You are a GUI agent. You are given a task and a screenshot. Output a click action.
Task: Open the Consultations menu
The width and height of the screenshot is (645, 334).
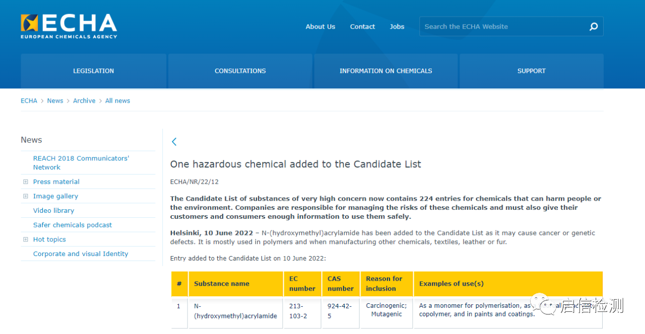click(x=240, y=71)
